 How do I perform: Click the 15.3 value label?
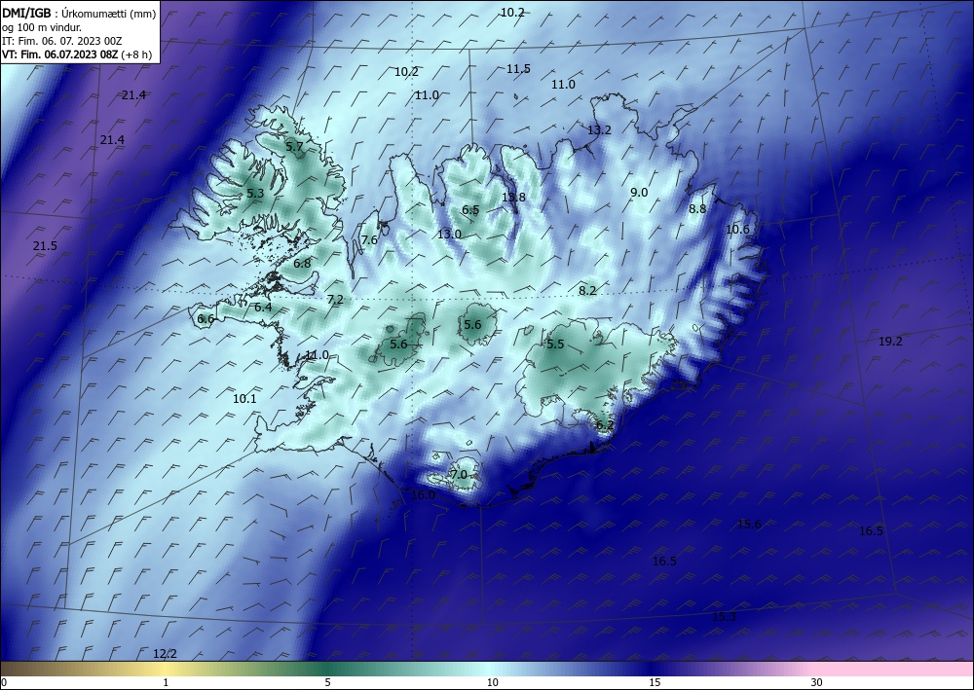(724, 617)
